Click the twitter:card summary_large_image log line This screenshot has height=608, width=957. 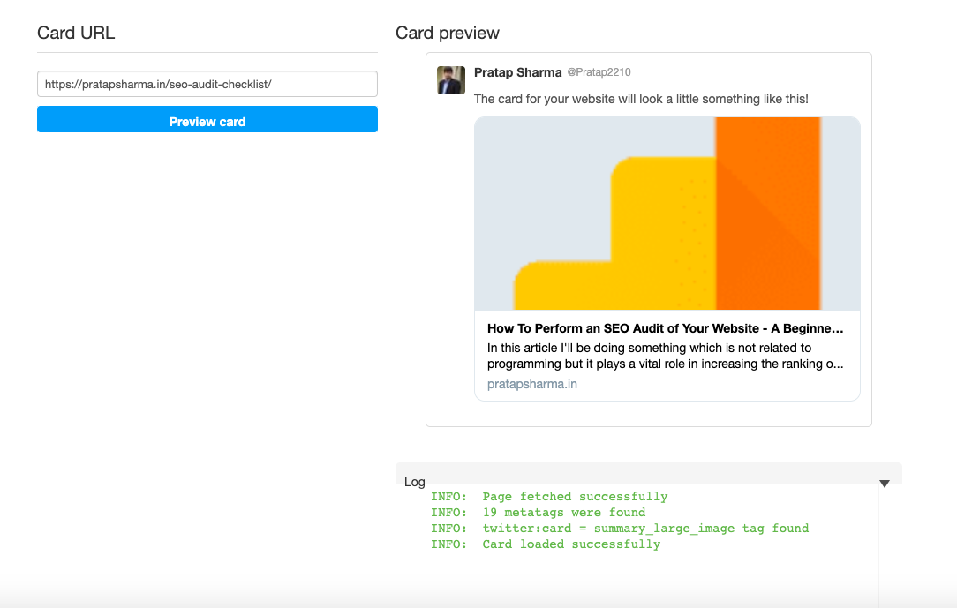click(x=619, y=529)
